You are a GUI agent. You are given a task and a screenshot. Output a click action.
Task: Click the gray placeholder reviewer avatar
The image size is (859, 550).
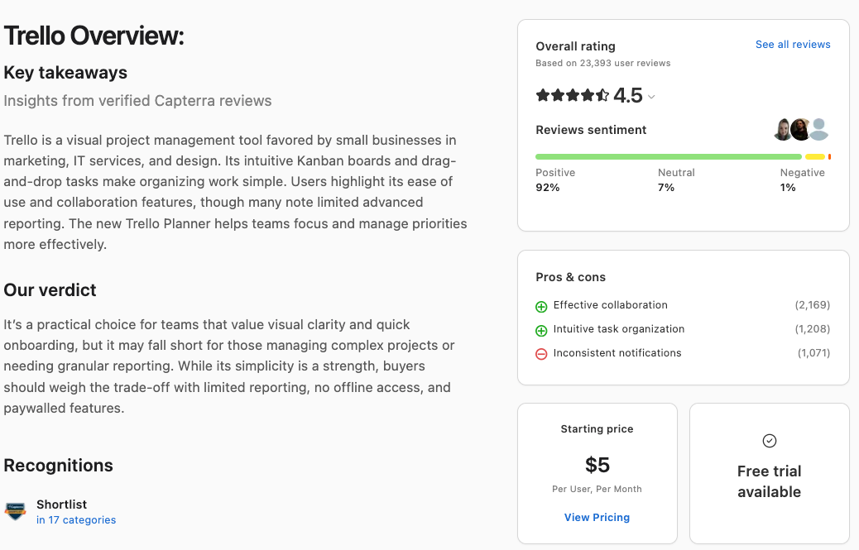coord(818,129)
